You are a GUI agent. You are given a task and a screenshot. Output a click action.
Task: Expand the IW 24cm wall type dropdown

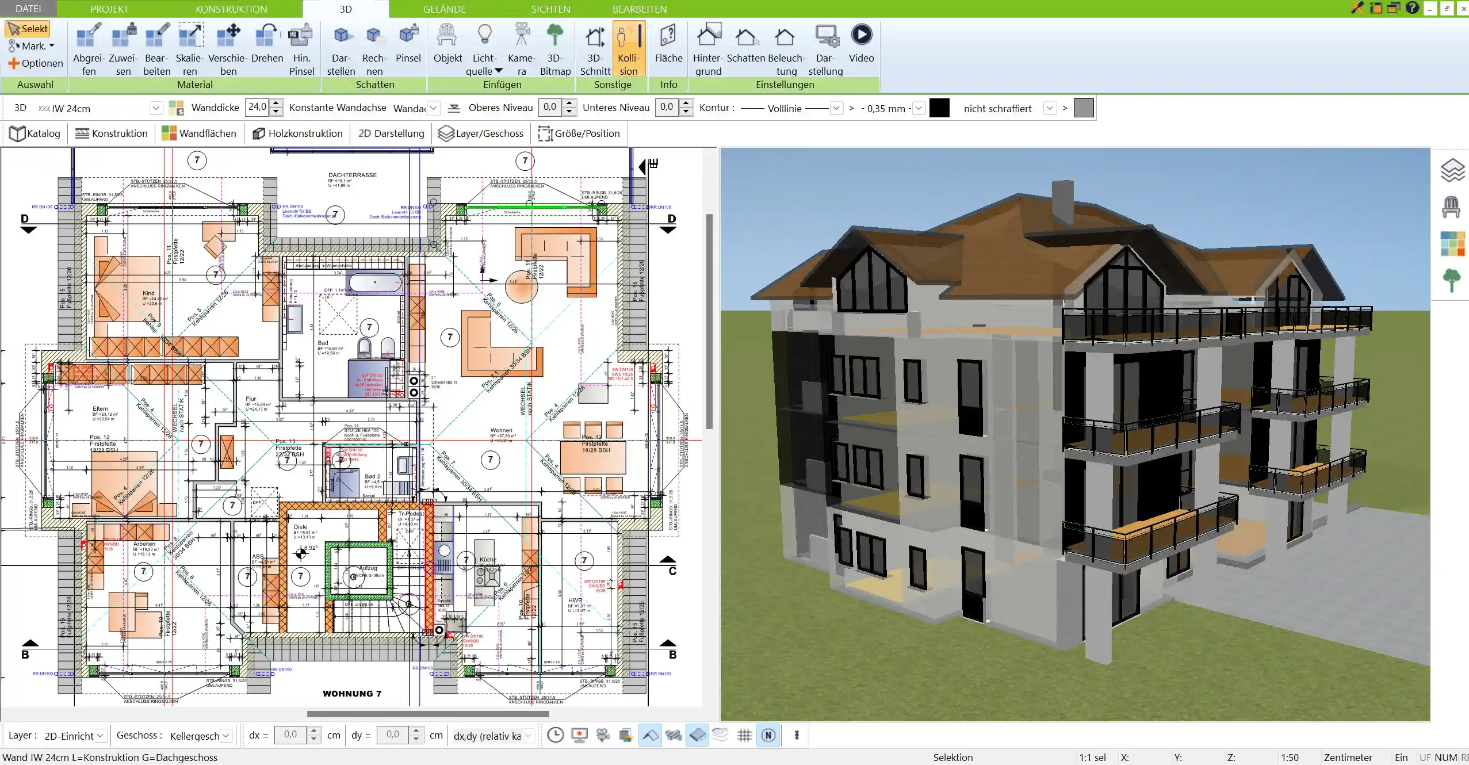155,108
